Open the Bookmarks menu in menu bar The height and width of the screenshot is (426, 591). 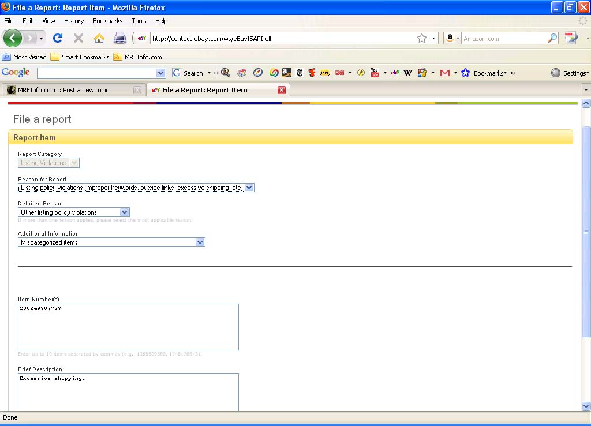[x=108, y=21]
